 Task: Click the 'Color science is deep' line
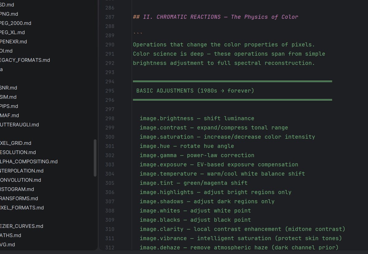coord(229,54)
